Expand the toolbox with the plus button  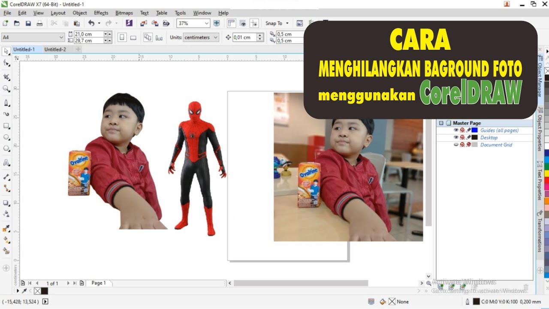pos(6,268)
